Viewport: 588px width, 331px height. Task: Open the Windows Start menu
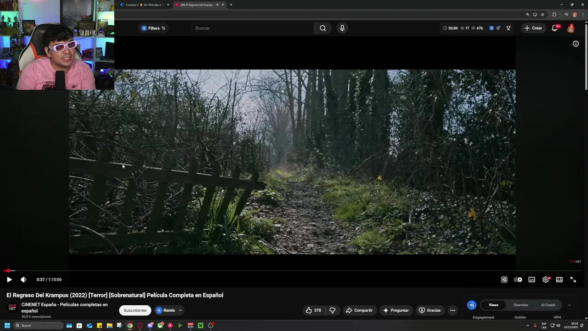7,325
